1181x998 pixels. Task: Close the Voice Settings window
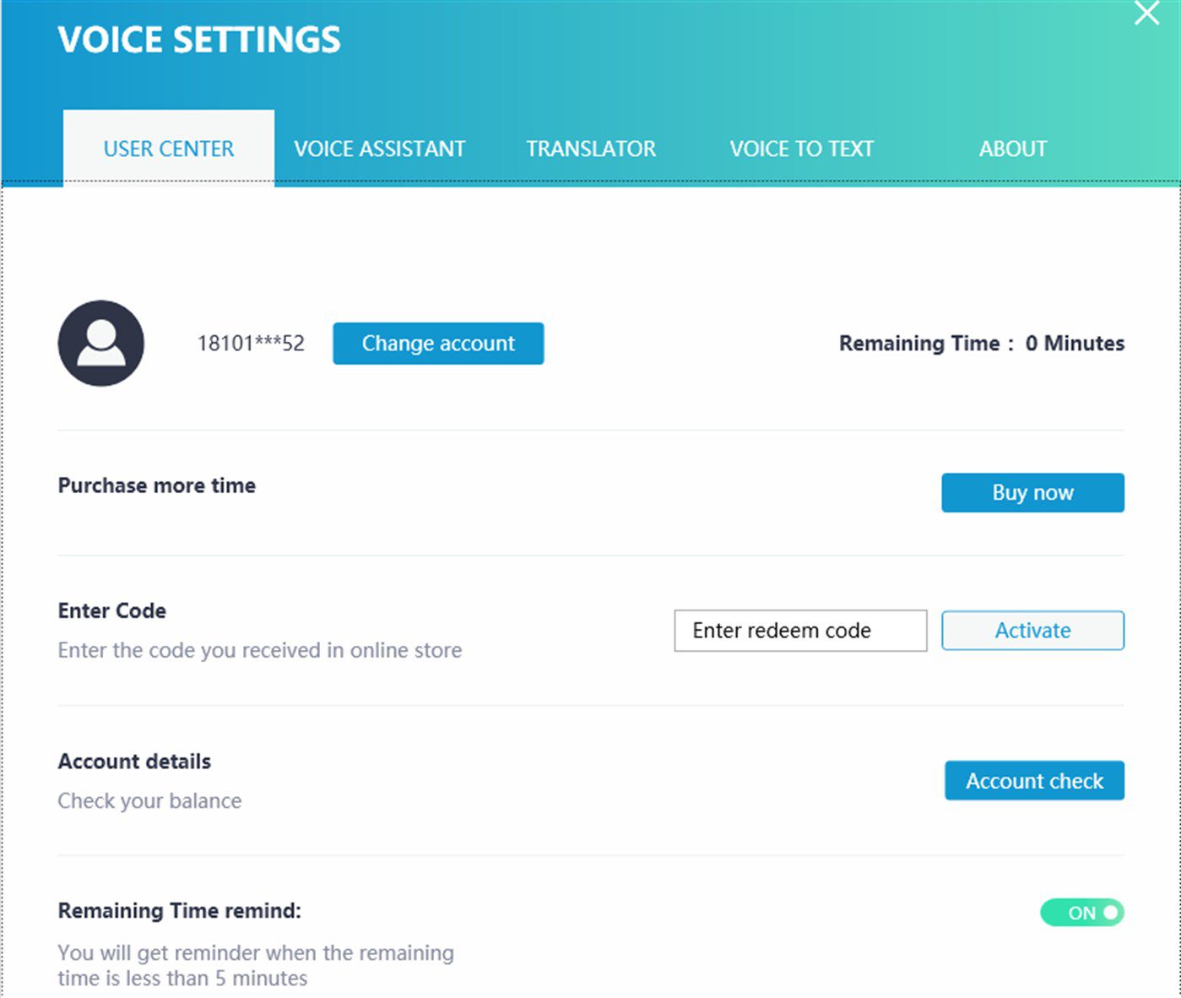(1146, 13)
